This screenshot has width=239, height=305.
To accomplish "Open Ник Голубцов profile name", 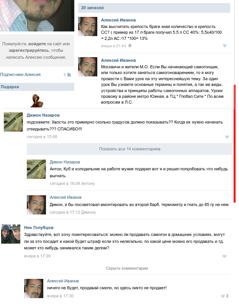I will coord(39,228).
